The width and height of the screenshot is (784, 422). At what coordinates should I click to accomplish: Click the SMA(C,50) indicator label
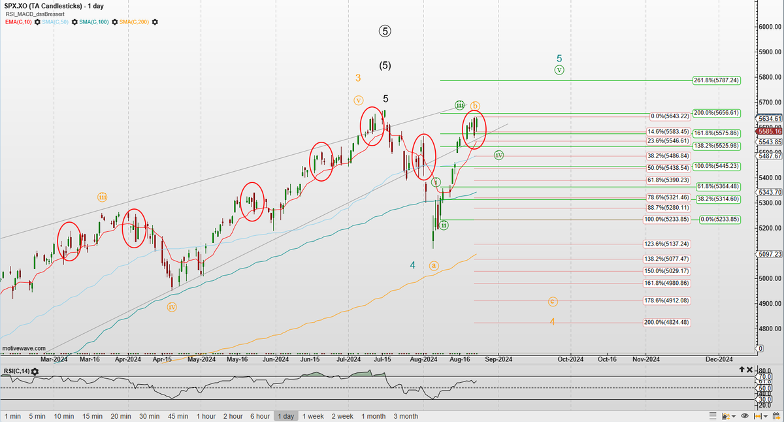[x=57, y=22]
